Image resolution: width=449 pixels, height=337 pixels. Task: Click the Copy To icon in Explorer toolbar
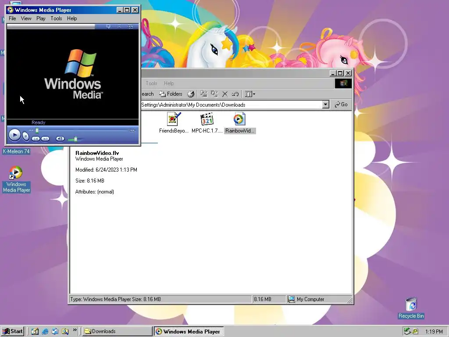214,94
